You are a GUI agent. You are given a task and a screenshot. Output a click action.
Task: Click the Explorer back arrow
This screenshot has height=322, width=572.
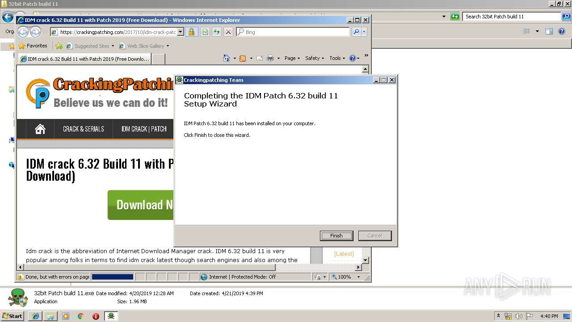pyautogui.click(x=8, y=17)
